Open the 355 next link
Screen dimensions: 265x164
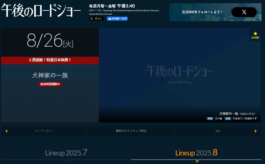[218, 131]
